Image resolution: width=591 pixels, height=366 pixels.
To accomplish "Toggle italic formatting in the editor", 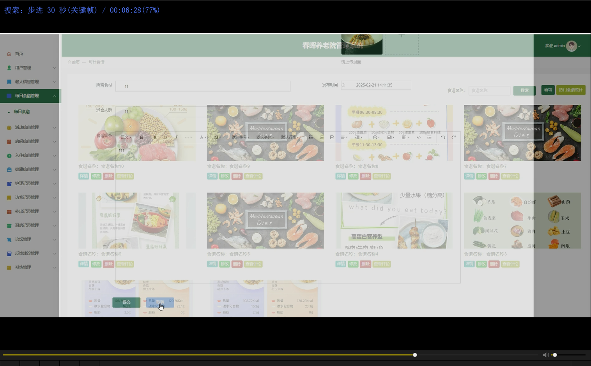I will pos(176,137).
